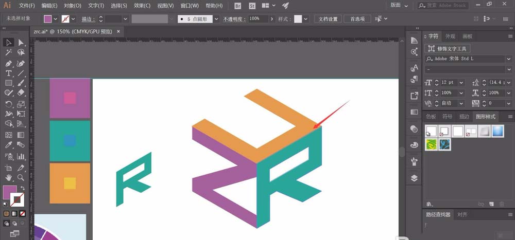Viewport: 515px width, 240px height.
Task: Open the 对象(O) menu
Action: coord(73,6)
